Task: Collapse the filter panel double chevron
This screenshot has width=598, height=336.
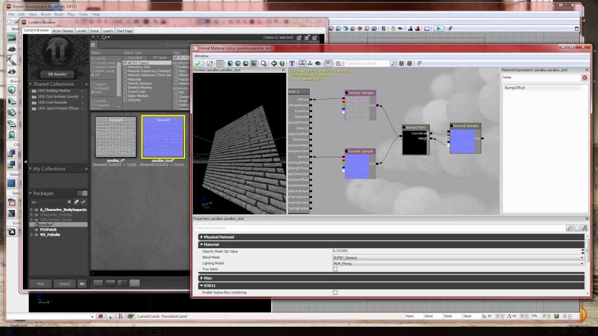Action: pyautogui.click(x=93, y=45)
